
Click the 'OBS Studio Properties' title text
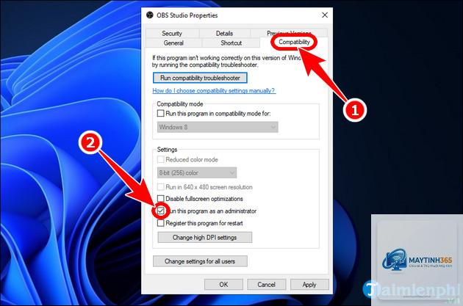tap(187, 15)
